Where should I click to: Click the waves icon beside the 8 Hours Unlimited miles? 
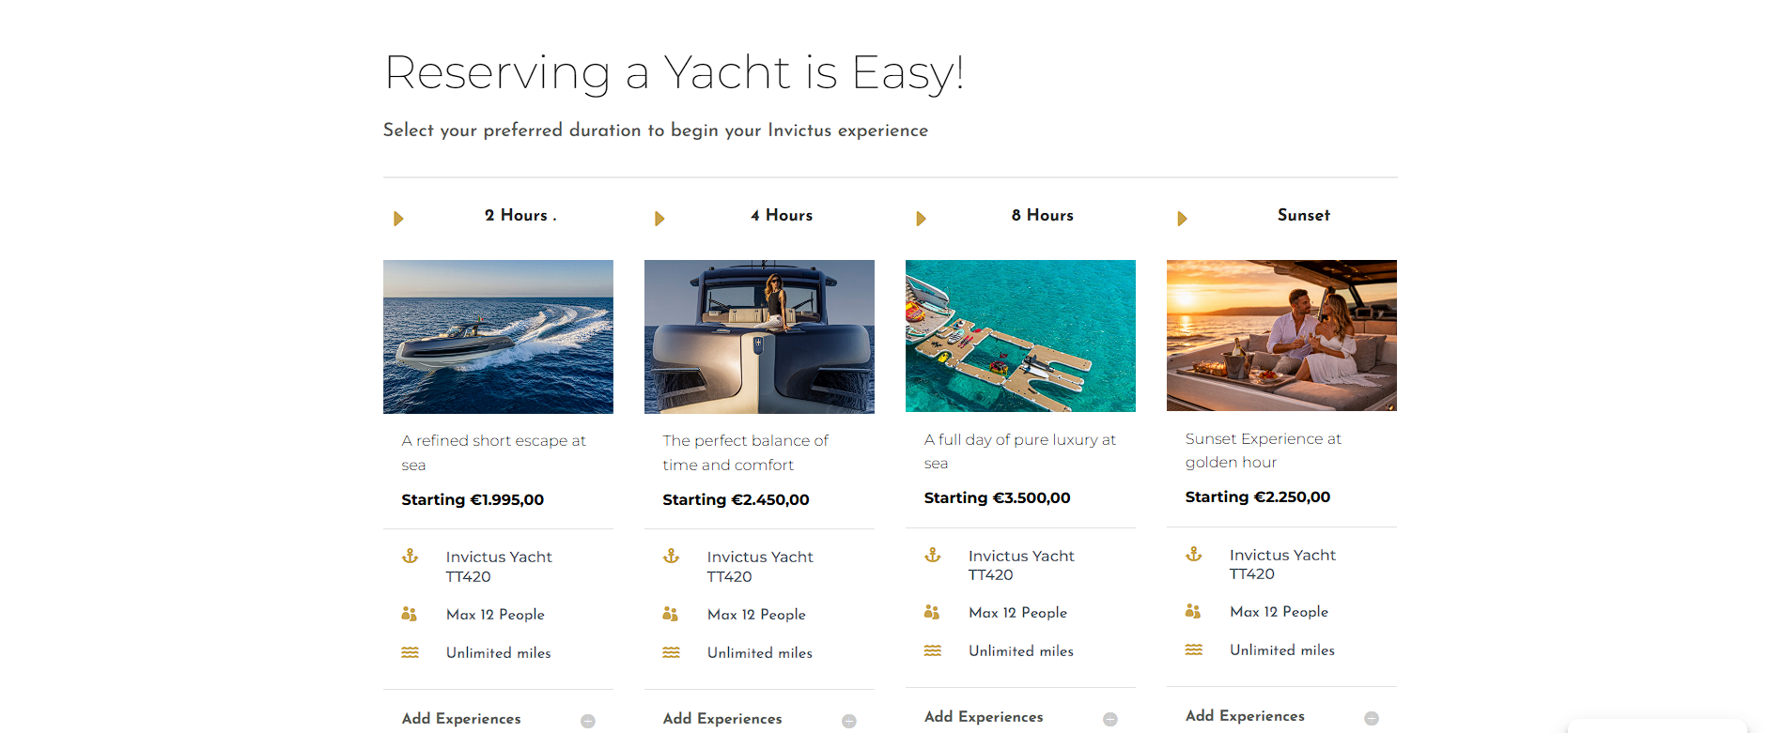[933, 650]
